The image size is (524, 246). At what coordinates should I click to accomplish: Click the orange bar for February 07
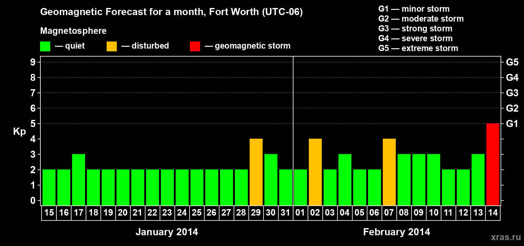tap(389, 172)
